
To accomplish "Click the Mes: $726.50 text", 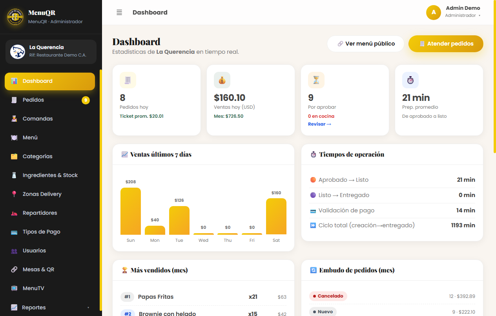I will click(228, 116).
